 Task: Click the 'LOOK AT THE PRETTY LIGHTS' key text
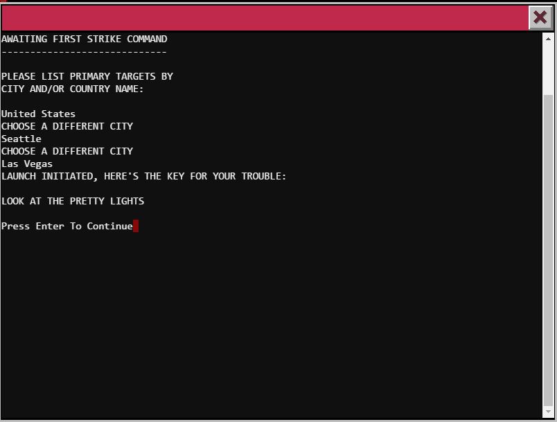pos(73,201)
